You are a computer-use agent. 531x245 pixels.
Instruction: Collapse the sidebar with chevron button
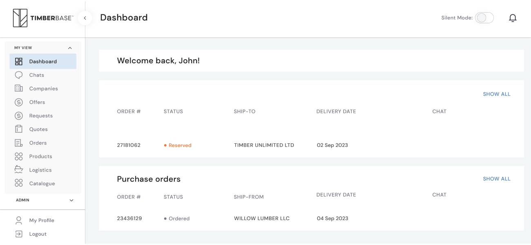85,18
